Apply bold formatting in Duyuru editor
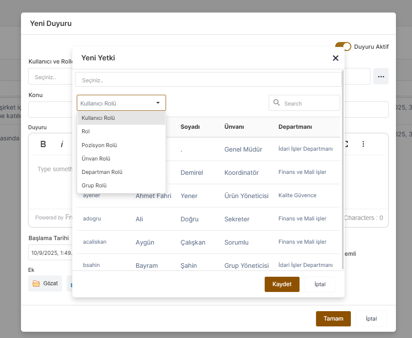Viewport: 412px width, 338px height. [x=43, y=144]
